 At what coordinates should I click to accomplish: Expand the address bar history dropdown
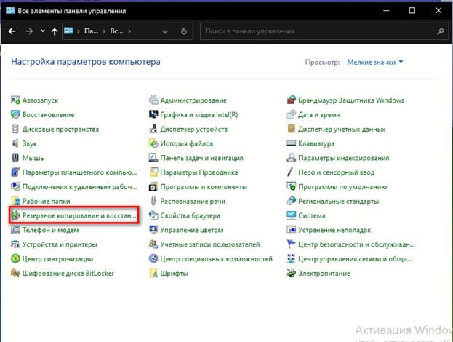165,31
